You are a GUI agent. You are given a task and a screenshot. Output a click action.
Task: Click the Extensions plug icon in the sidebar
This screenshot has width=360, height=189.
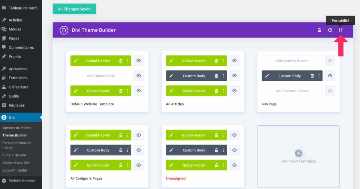point(4,78)
